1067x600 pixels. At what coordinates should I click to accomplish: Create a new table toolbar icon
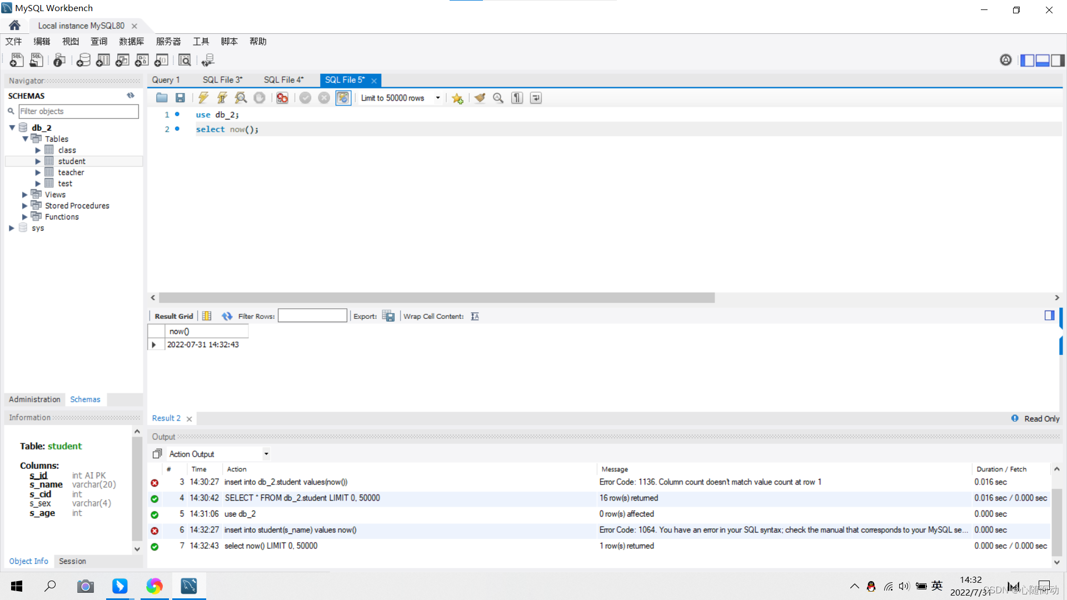point(103,60)
